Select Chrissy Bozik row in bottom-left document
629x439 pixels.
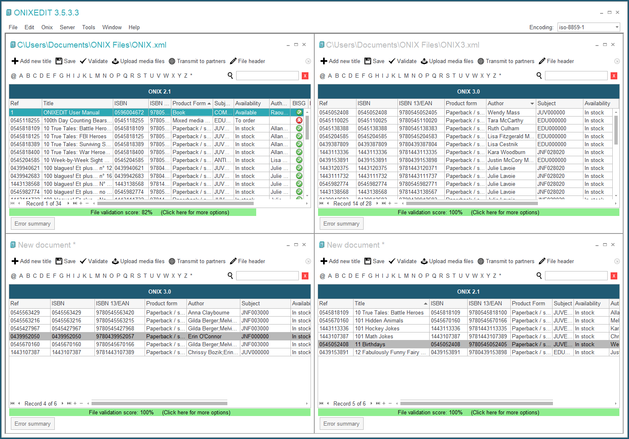(x=160, y=352)
